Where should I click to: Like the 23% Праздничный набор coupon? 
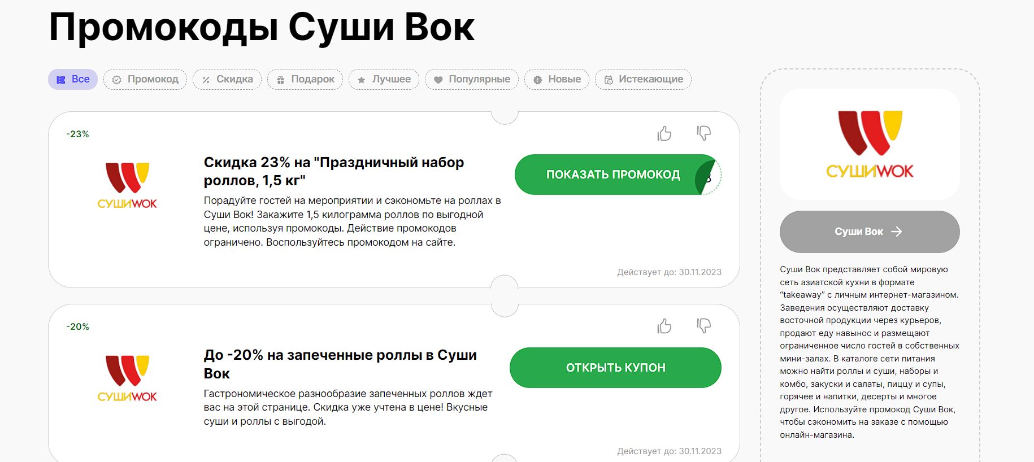pyautogui.click(x=664, y=133)
